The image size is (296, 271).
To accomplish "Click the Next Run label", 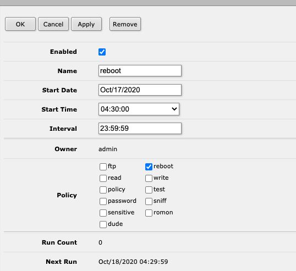I will pos(62,262).
